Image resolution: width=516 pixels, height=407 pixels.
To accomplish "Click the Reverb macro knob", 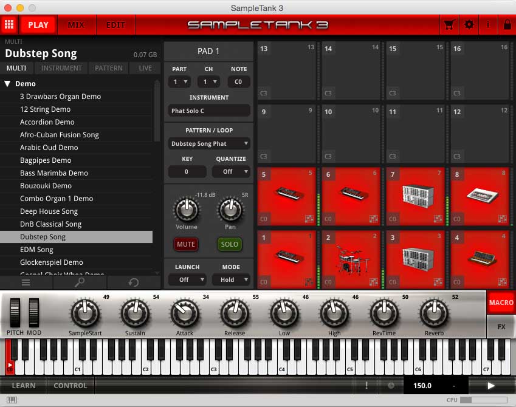I will coord(434,313).
